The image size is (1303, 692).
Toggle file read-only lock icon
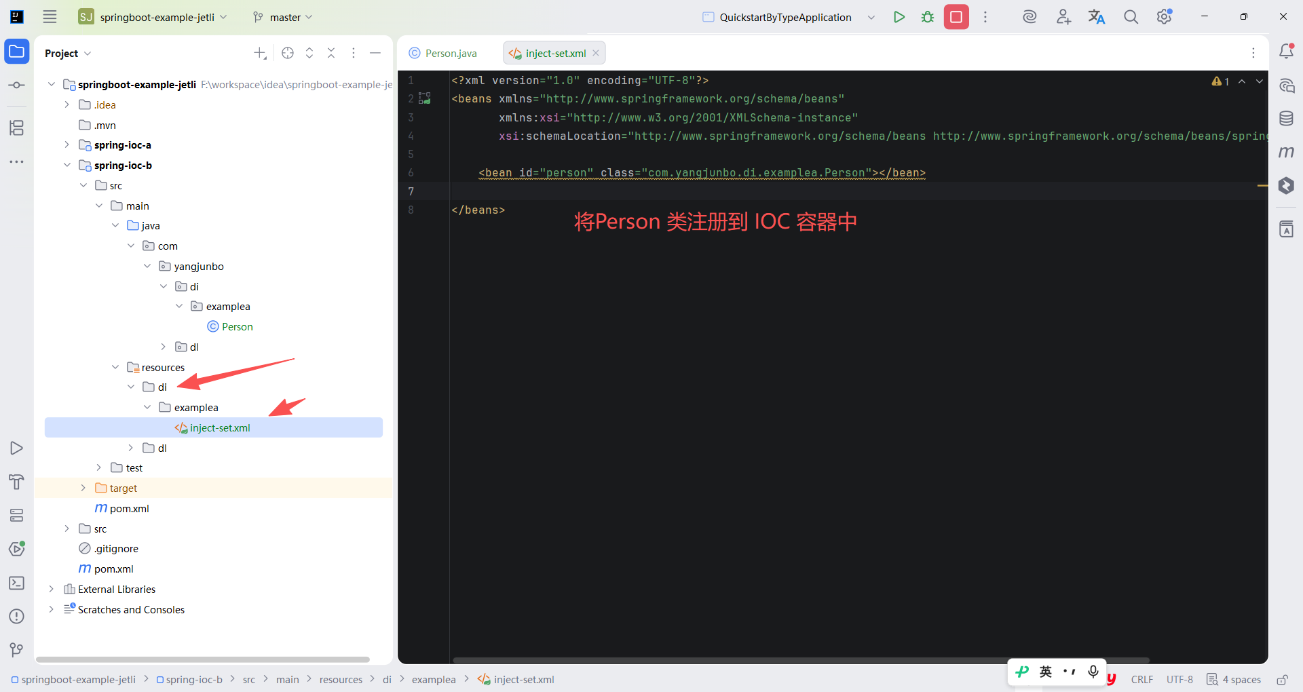click(1282, 680)
